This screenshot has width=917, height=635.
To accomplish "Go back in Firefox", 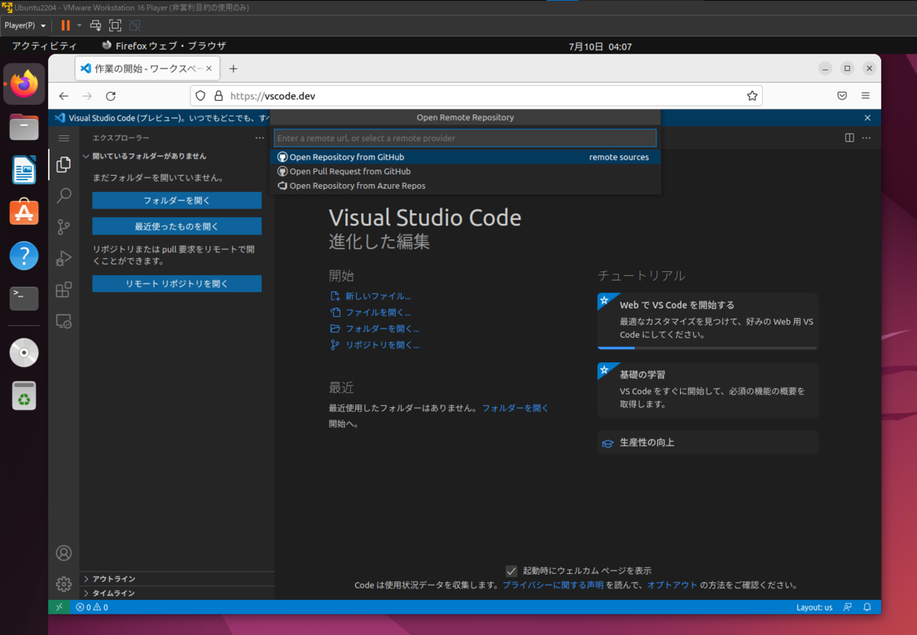I will tap(63, 96).
